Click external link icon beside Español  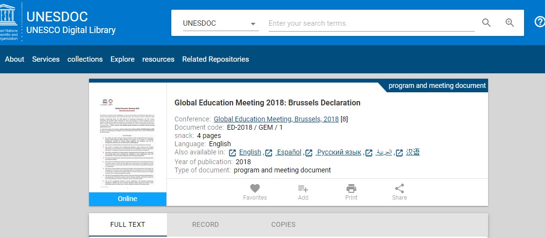click(269, 153)
